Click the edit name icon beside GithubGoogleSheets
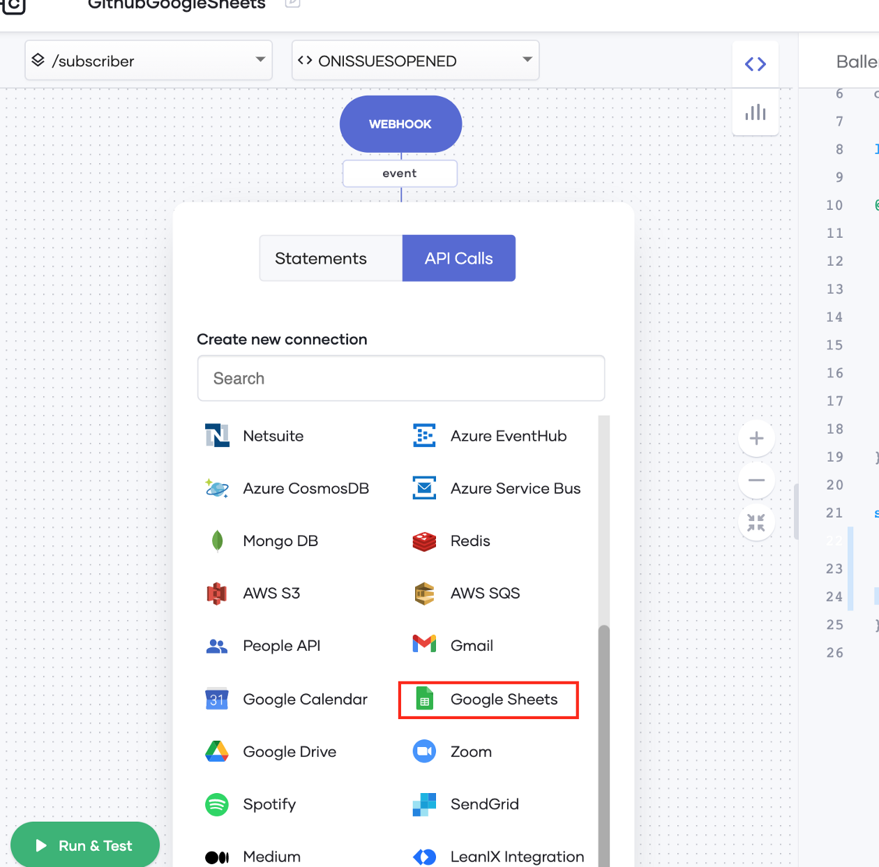This screenshot has height=867, width=879. [293, 3]
